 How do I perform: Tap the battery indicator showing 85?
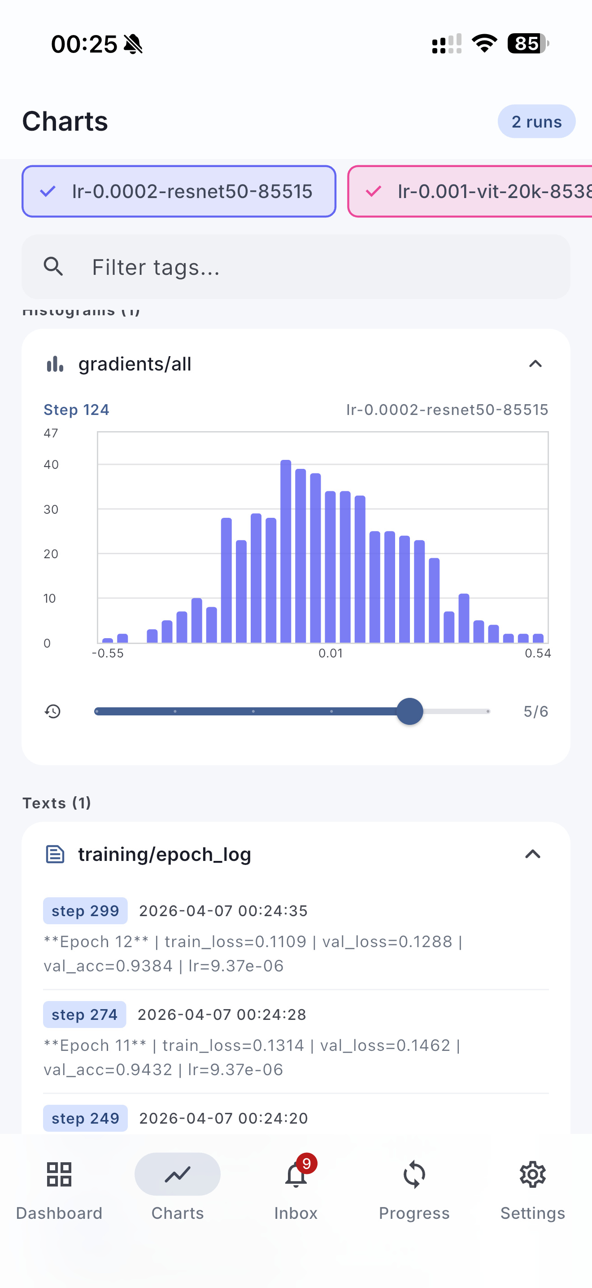(528, 44)
